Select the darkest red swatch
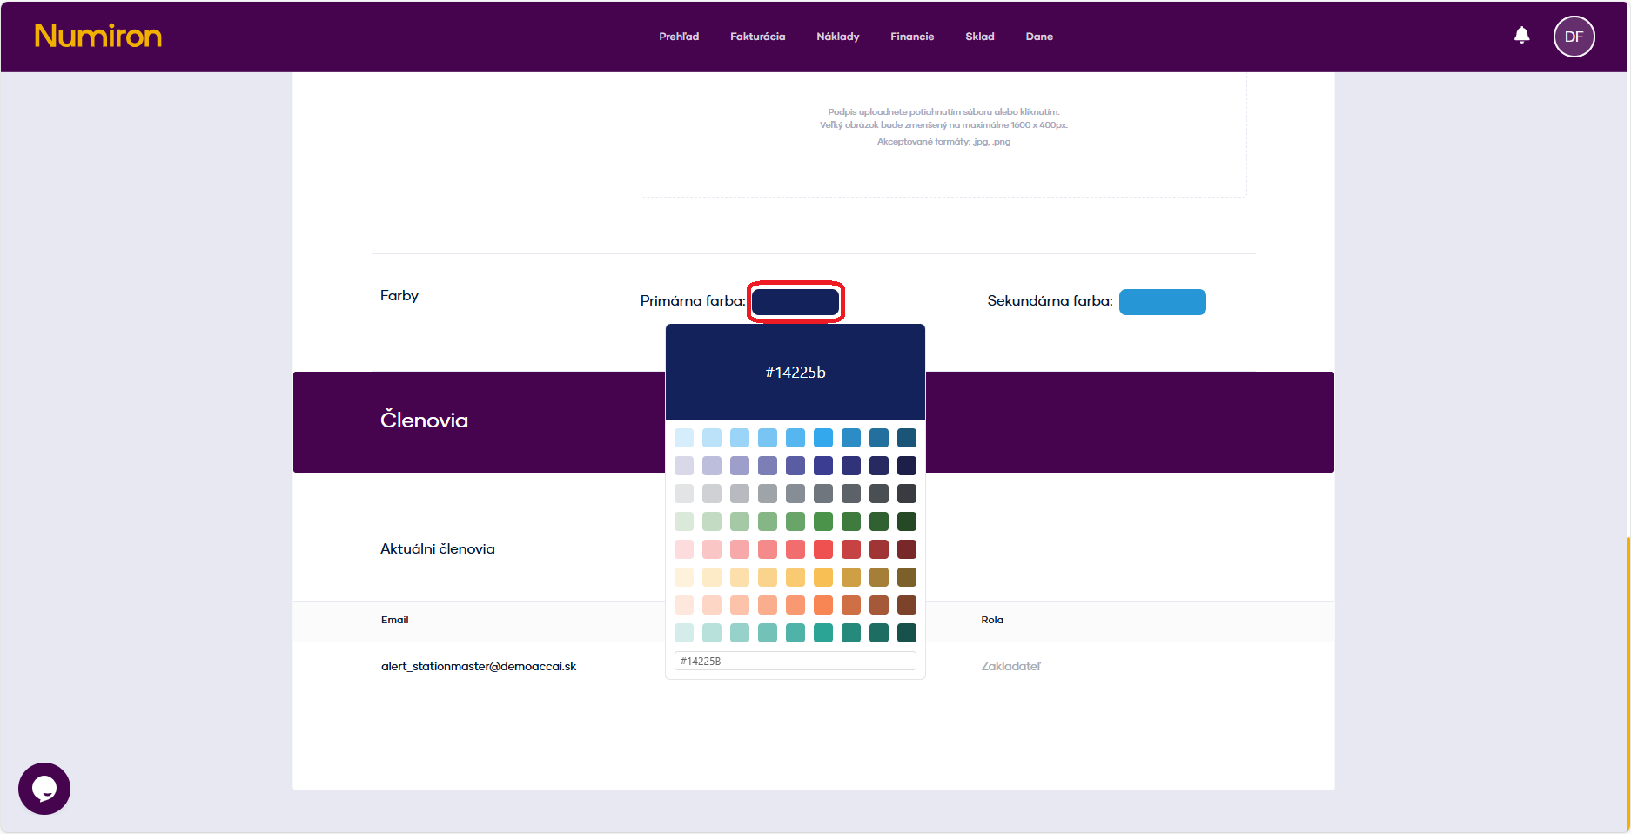This screenshot has height=834, width=1631. point(907,549)
